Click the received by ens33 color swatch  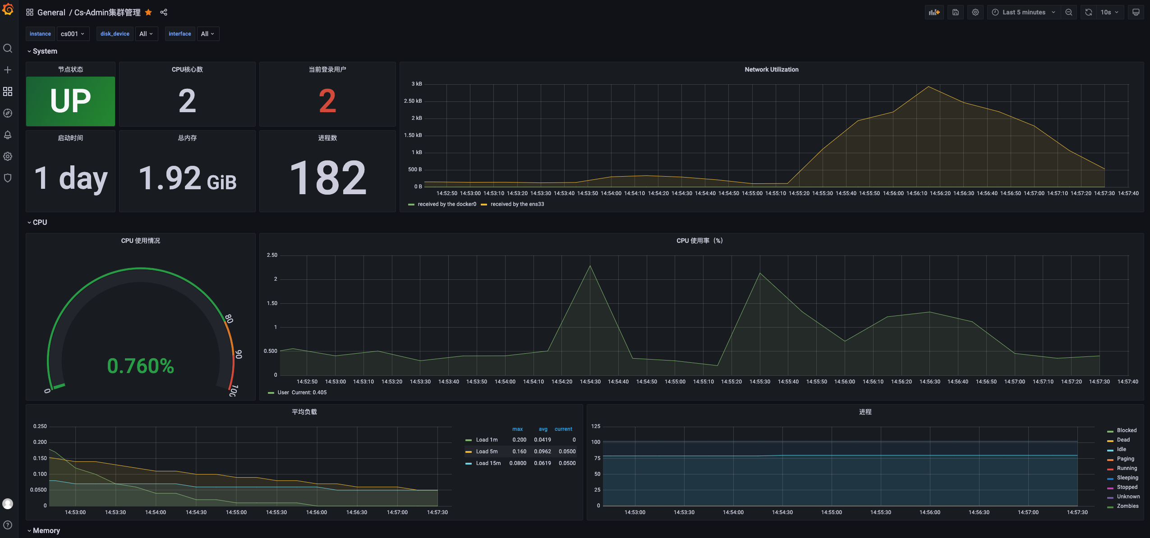pos(484,205)
